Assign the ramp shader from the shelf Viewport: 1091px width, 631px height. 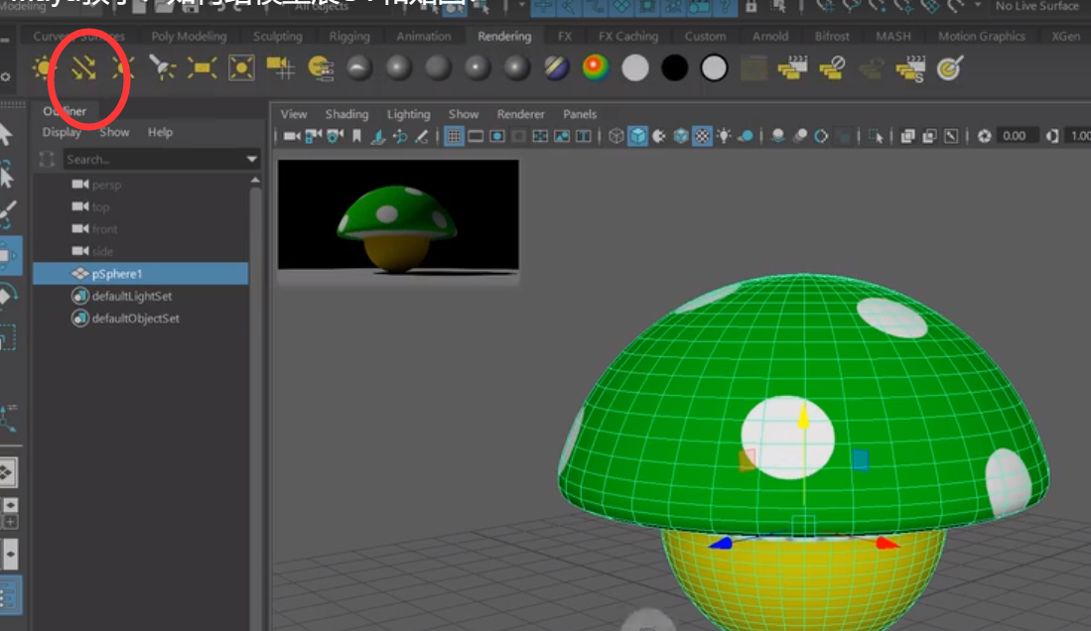(596, 68)
